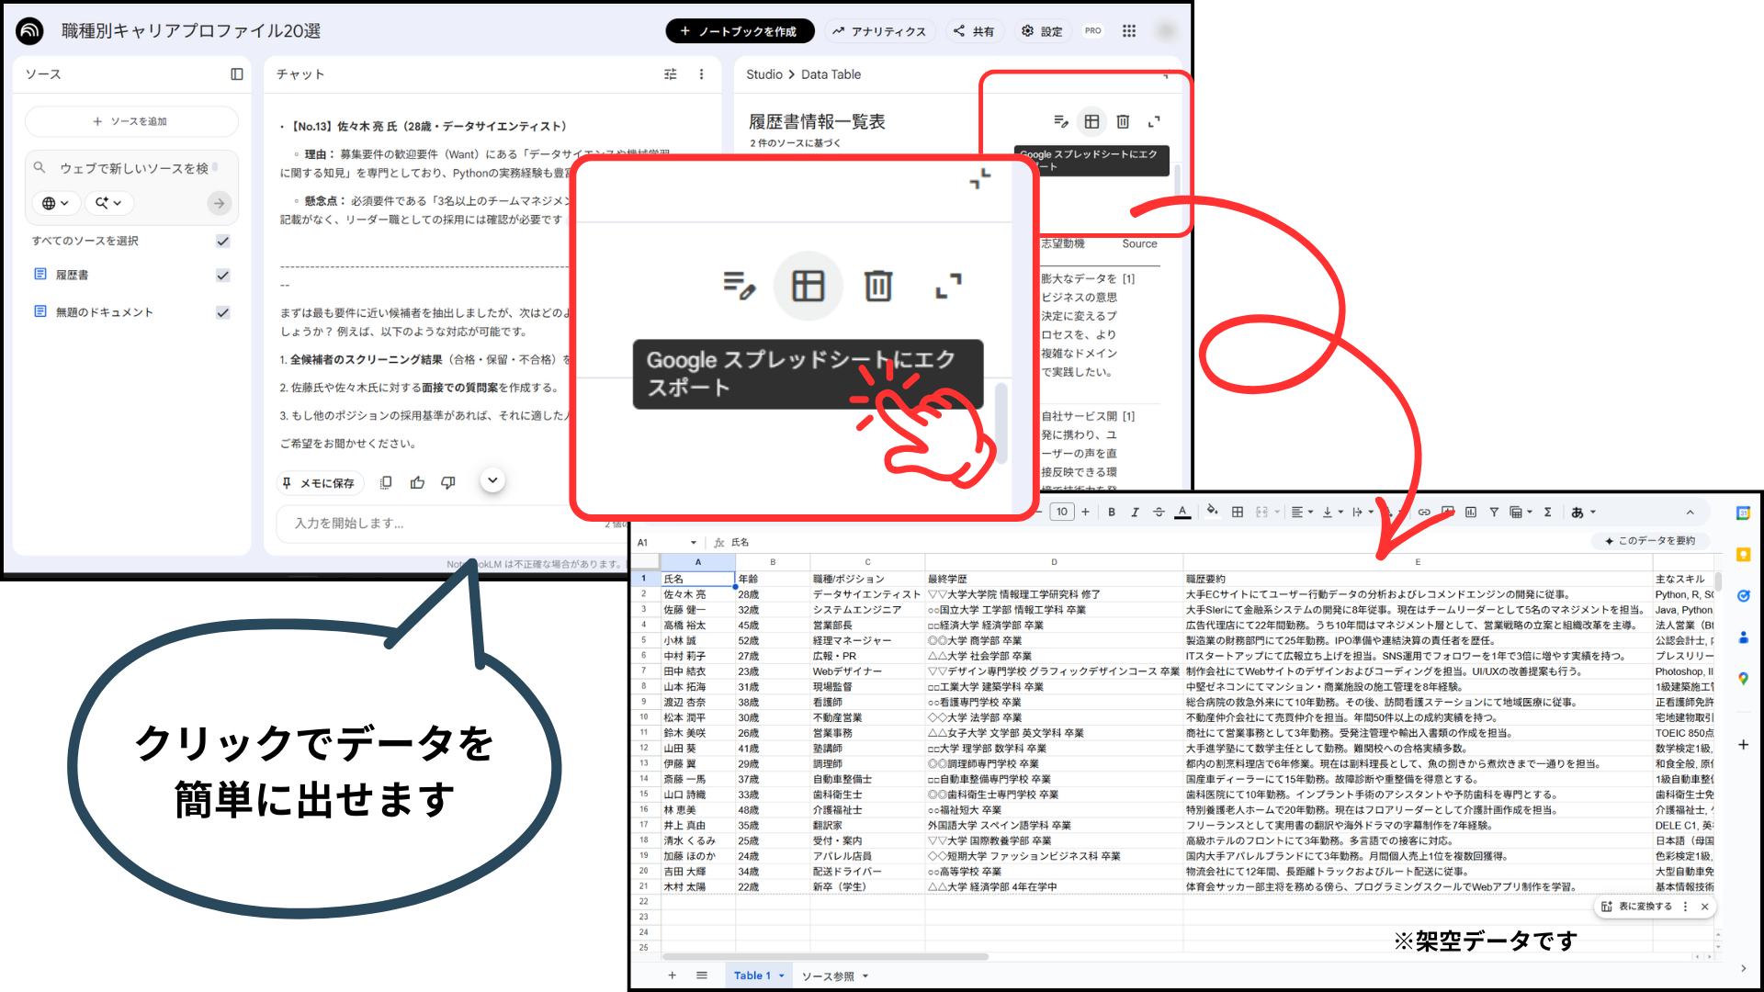
Task: Click the functions Σ icon
Action: point(1548,512)
